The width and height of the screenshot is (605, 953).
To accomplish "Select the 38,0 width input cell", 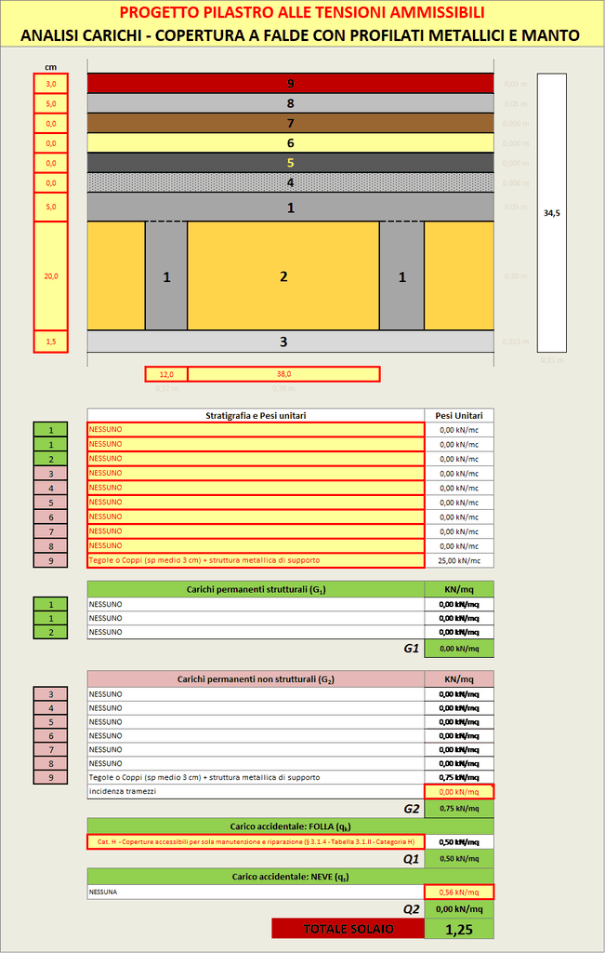I will [283, 374].
